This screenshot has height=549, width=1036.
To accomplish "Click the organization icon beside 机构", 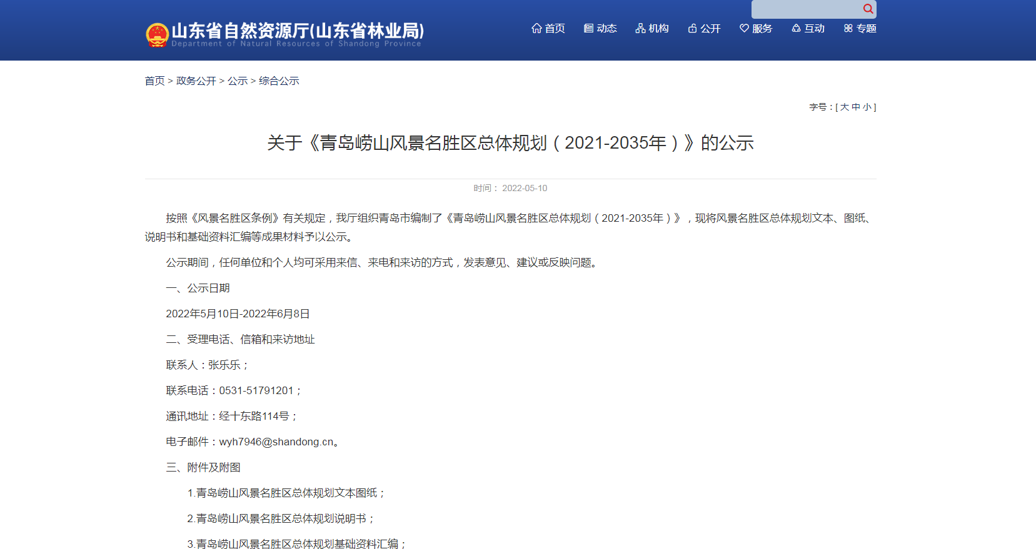I will [640, 28].
